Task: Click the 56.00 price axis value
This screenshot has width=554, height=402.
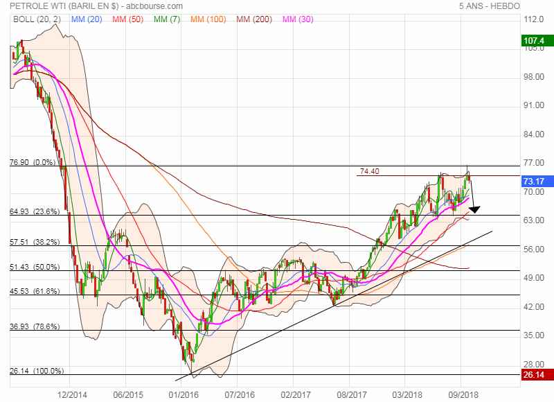Action: (x=533, y=250)
